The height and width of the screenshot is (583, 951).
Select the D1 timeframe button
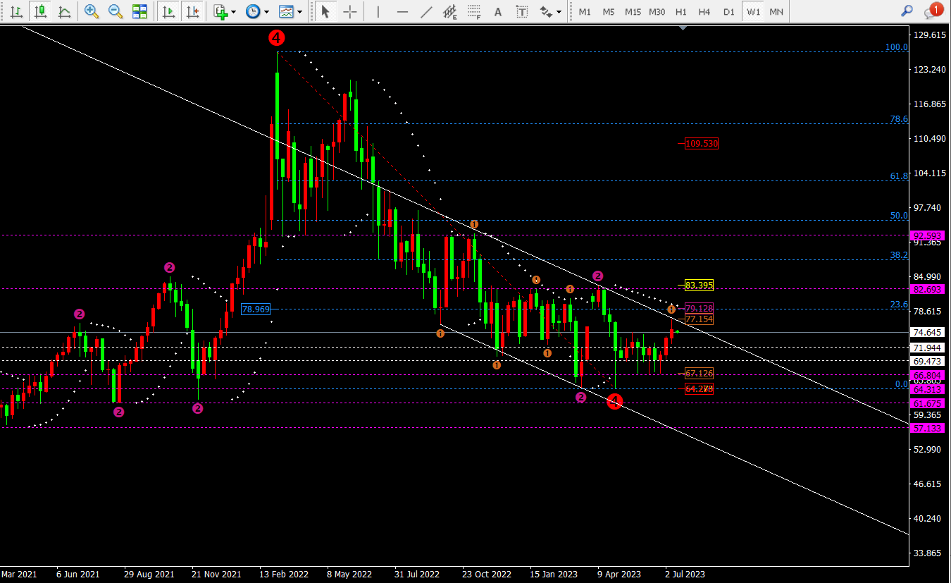coord(728,11)
